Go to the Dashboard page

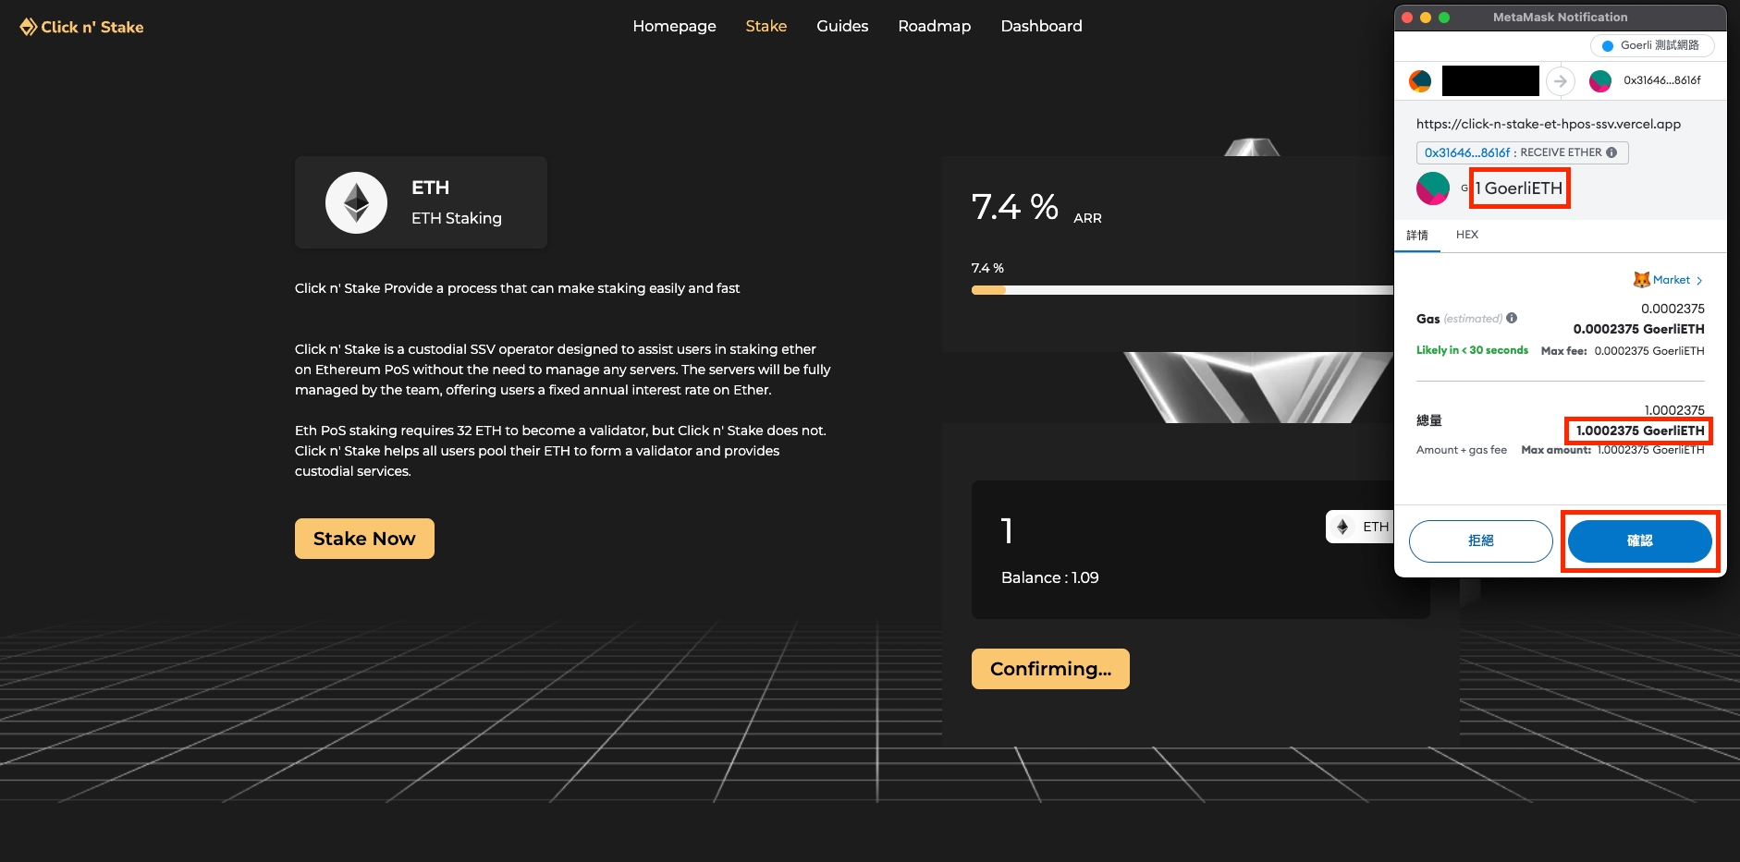pos(1041,26)
